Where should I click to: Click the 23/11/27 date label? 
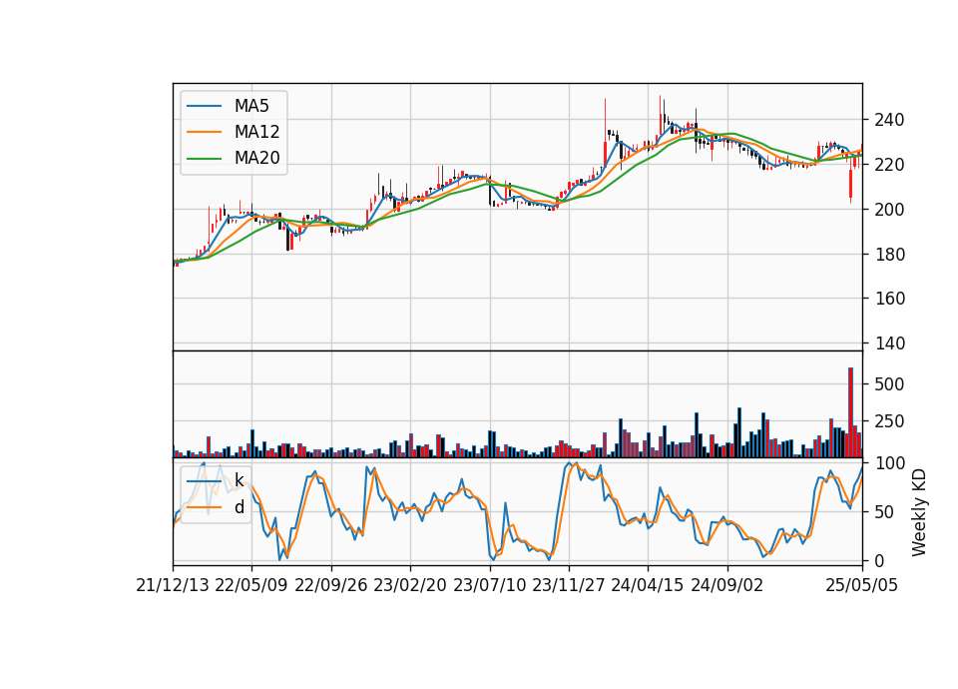coord(569,585)
